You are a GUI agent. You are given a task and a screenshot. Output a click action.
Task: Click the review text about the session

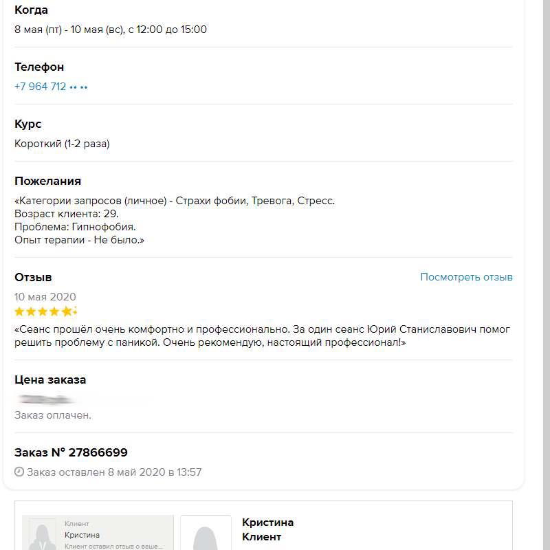pyautogui.click(x=262, y=335)
